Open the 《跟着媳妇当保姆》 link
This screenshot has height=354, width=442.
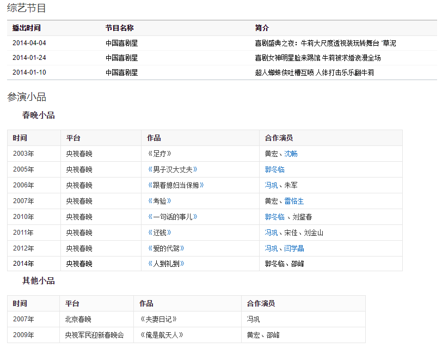click(176, 185)
